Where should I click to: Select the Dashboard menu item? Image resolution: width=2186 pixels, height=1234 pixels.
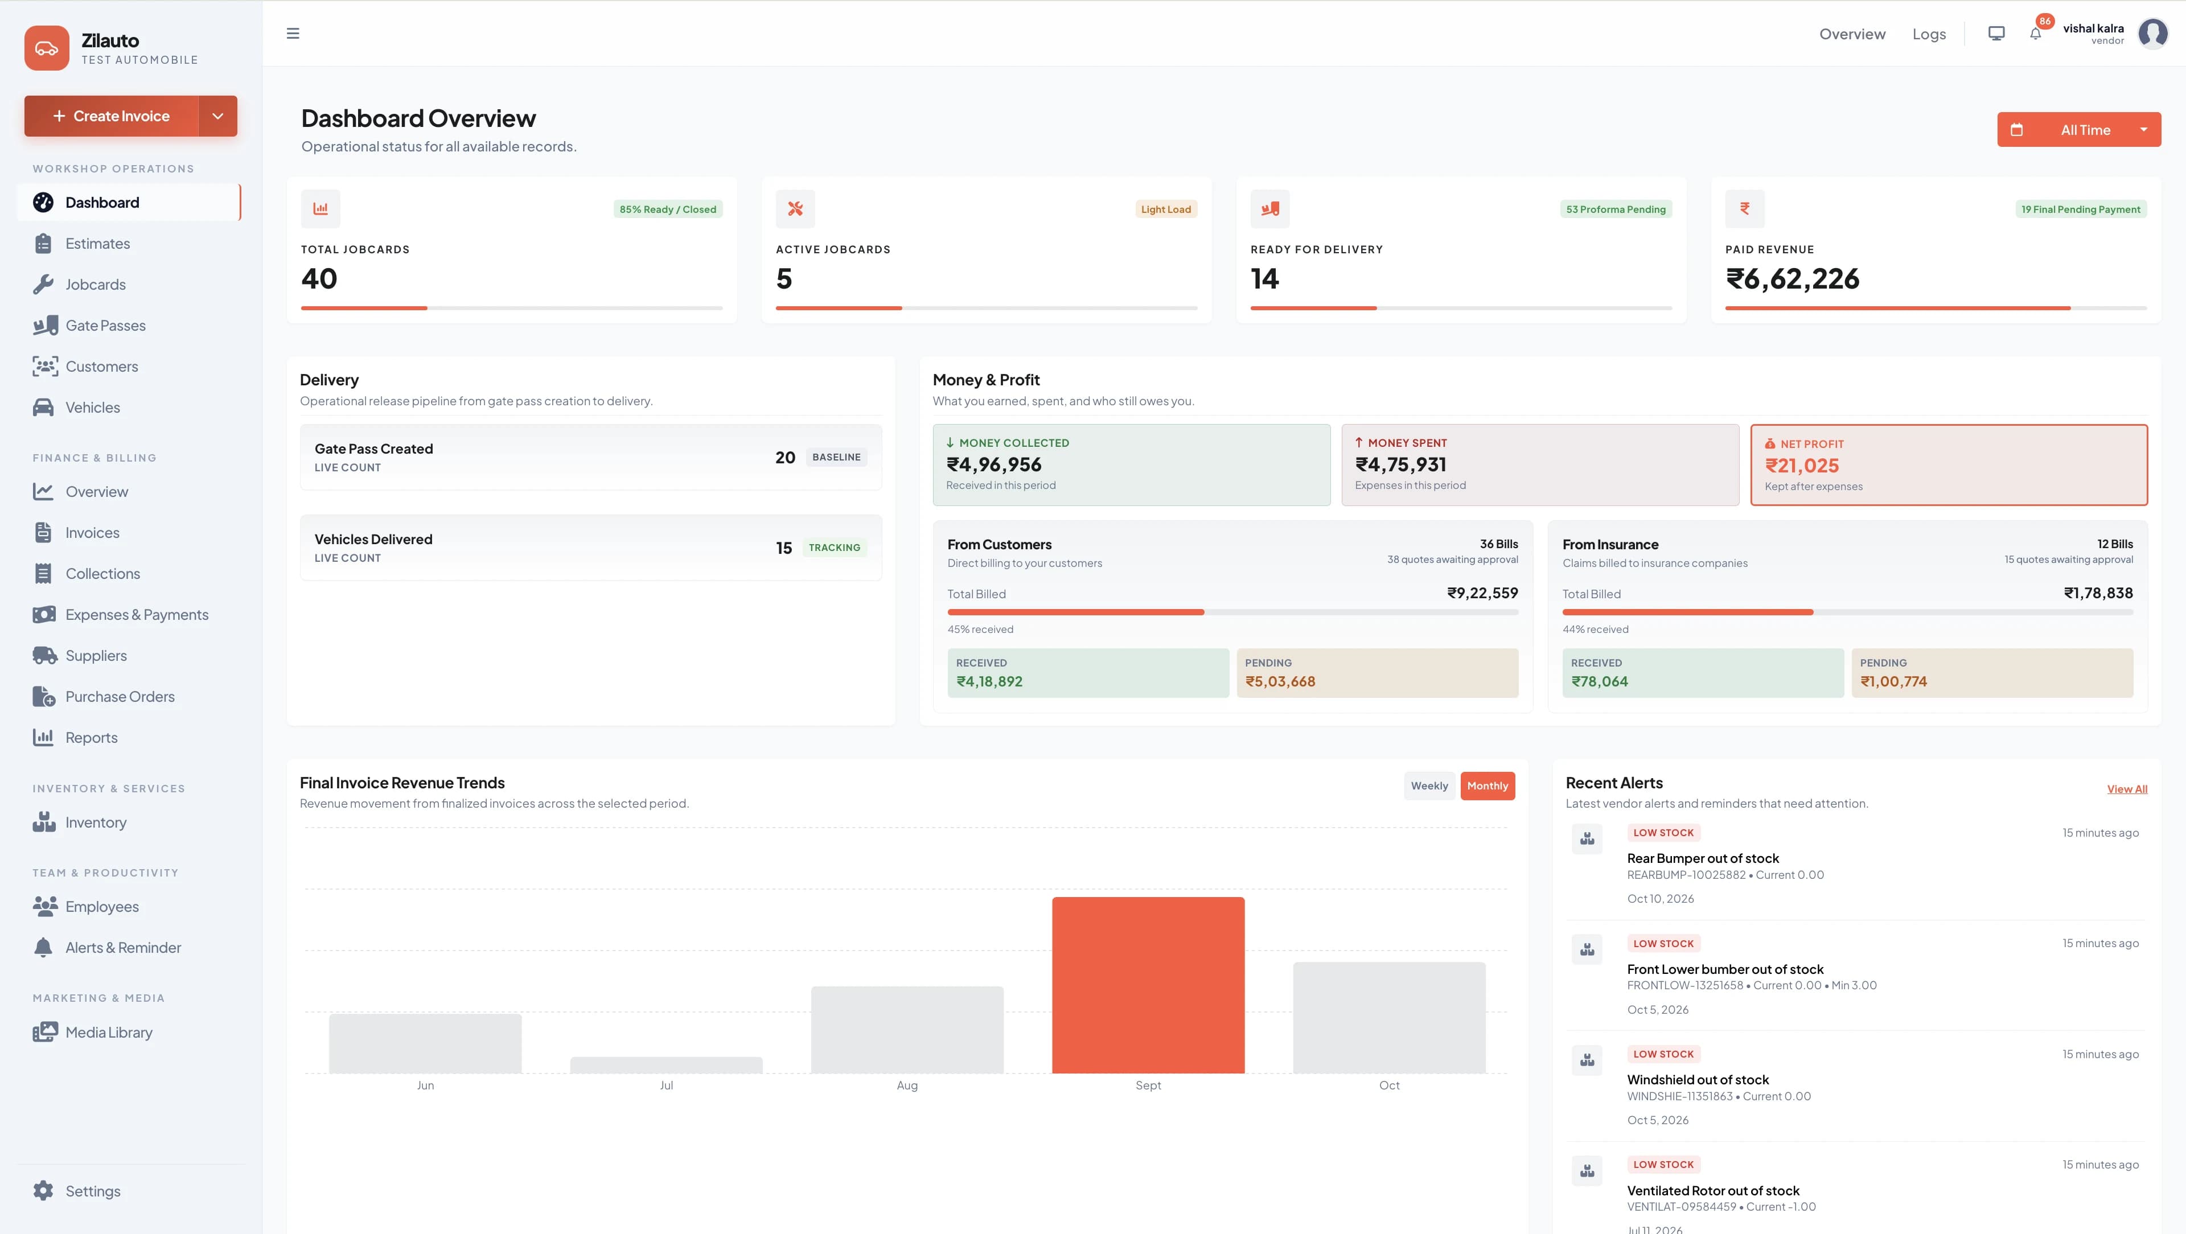tap(128, 202)
